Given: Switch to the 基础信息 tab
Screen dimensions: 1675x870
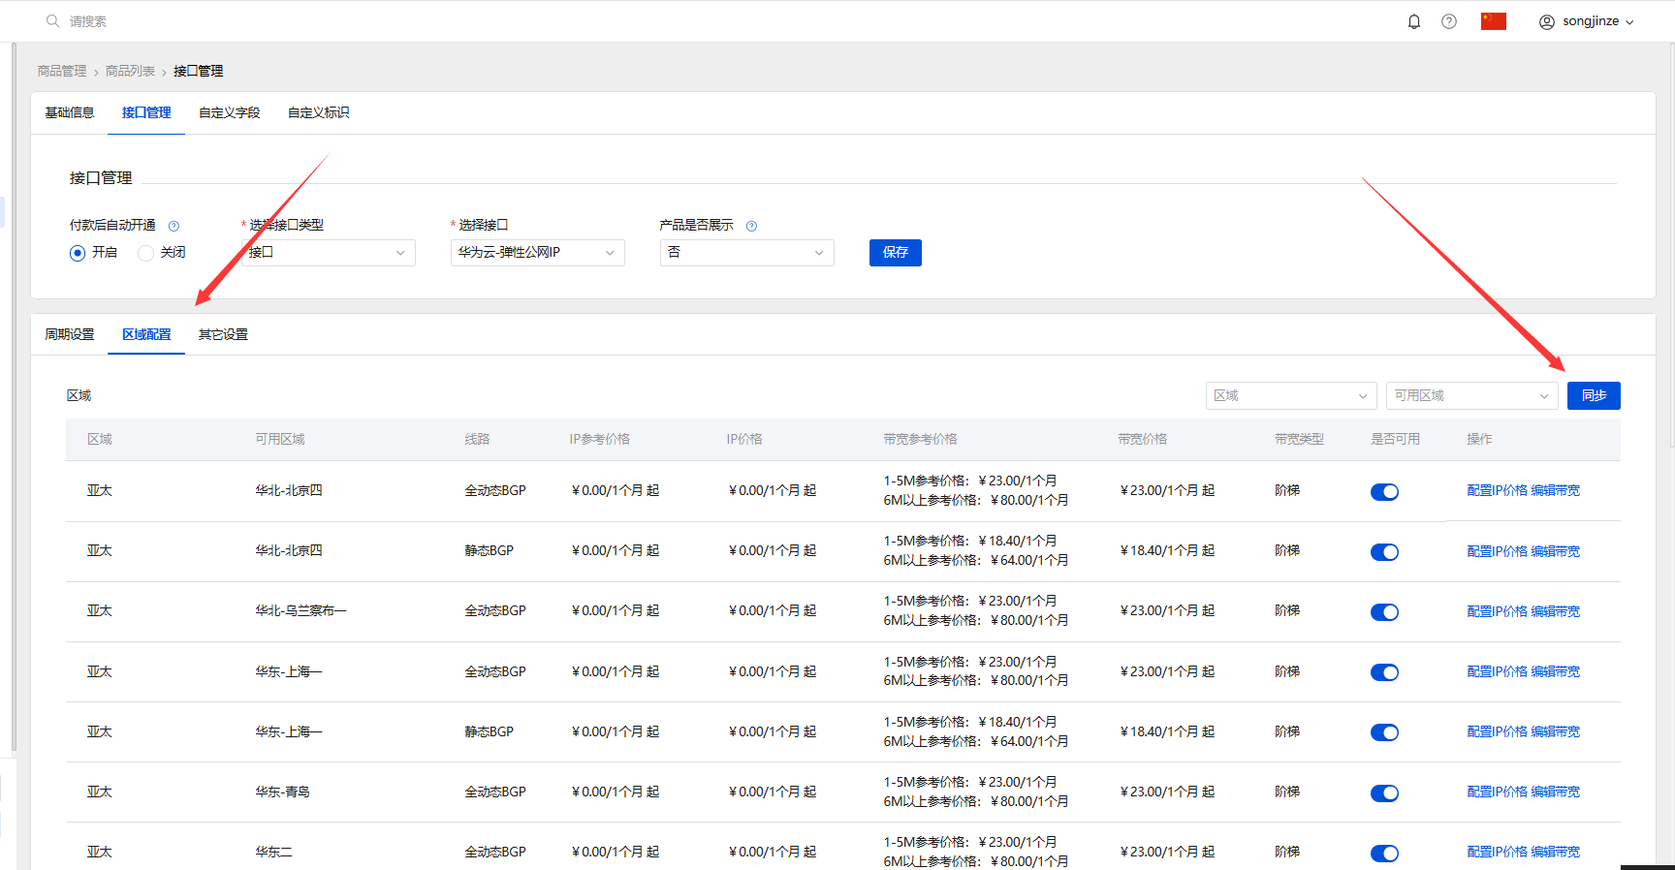Looking at the screenshot, I should pyautogui.click(x=70, y=112).
